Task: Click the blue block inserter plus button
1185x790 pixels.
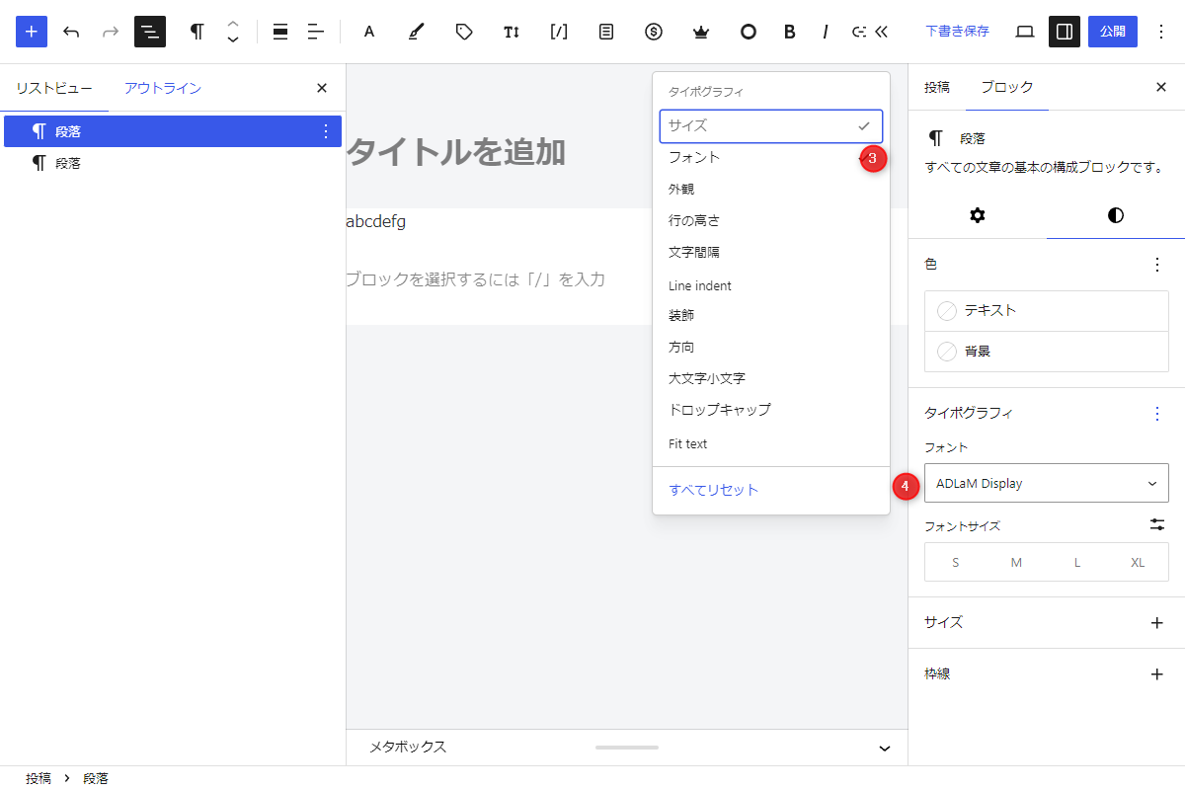Action: (x=32, y=32)
